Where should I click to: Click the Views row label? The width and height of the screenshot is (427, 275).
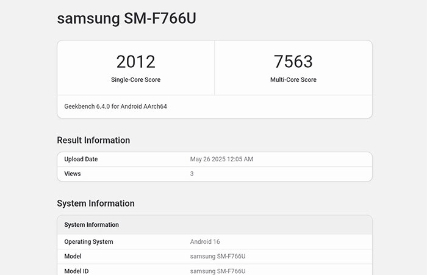point(73,174)
